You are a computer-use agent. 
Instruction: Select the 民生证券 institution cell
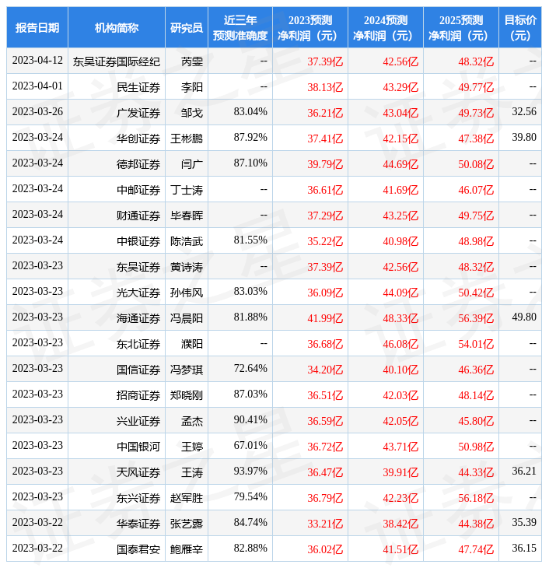point(138,87)
